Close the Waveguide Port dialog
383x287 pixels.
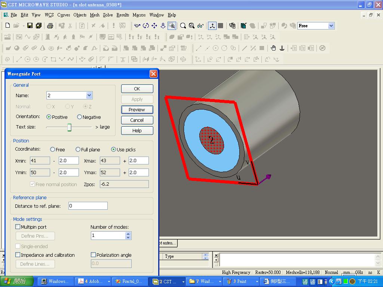click(153, 74)
